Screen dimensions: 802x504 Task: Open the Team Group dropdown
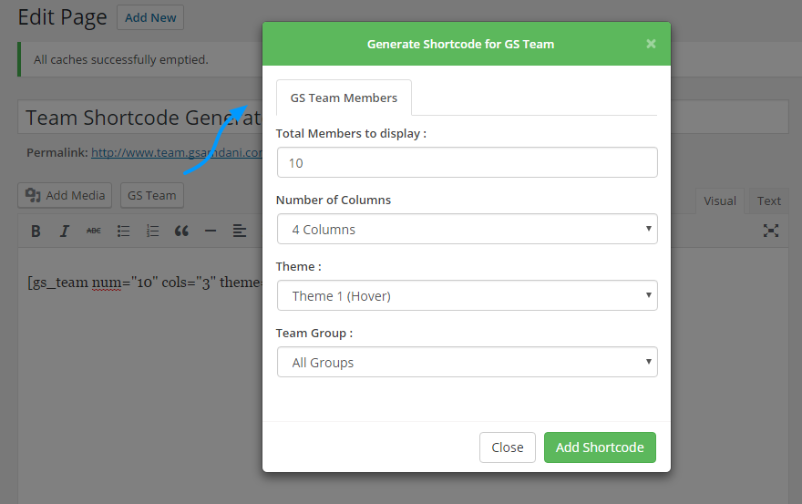[x=467, y=362]
